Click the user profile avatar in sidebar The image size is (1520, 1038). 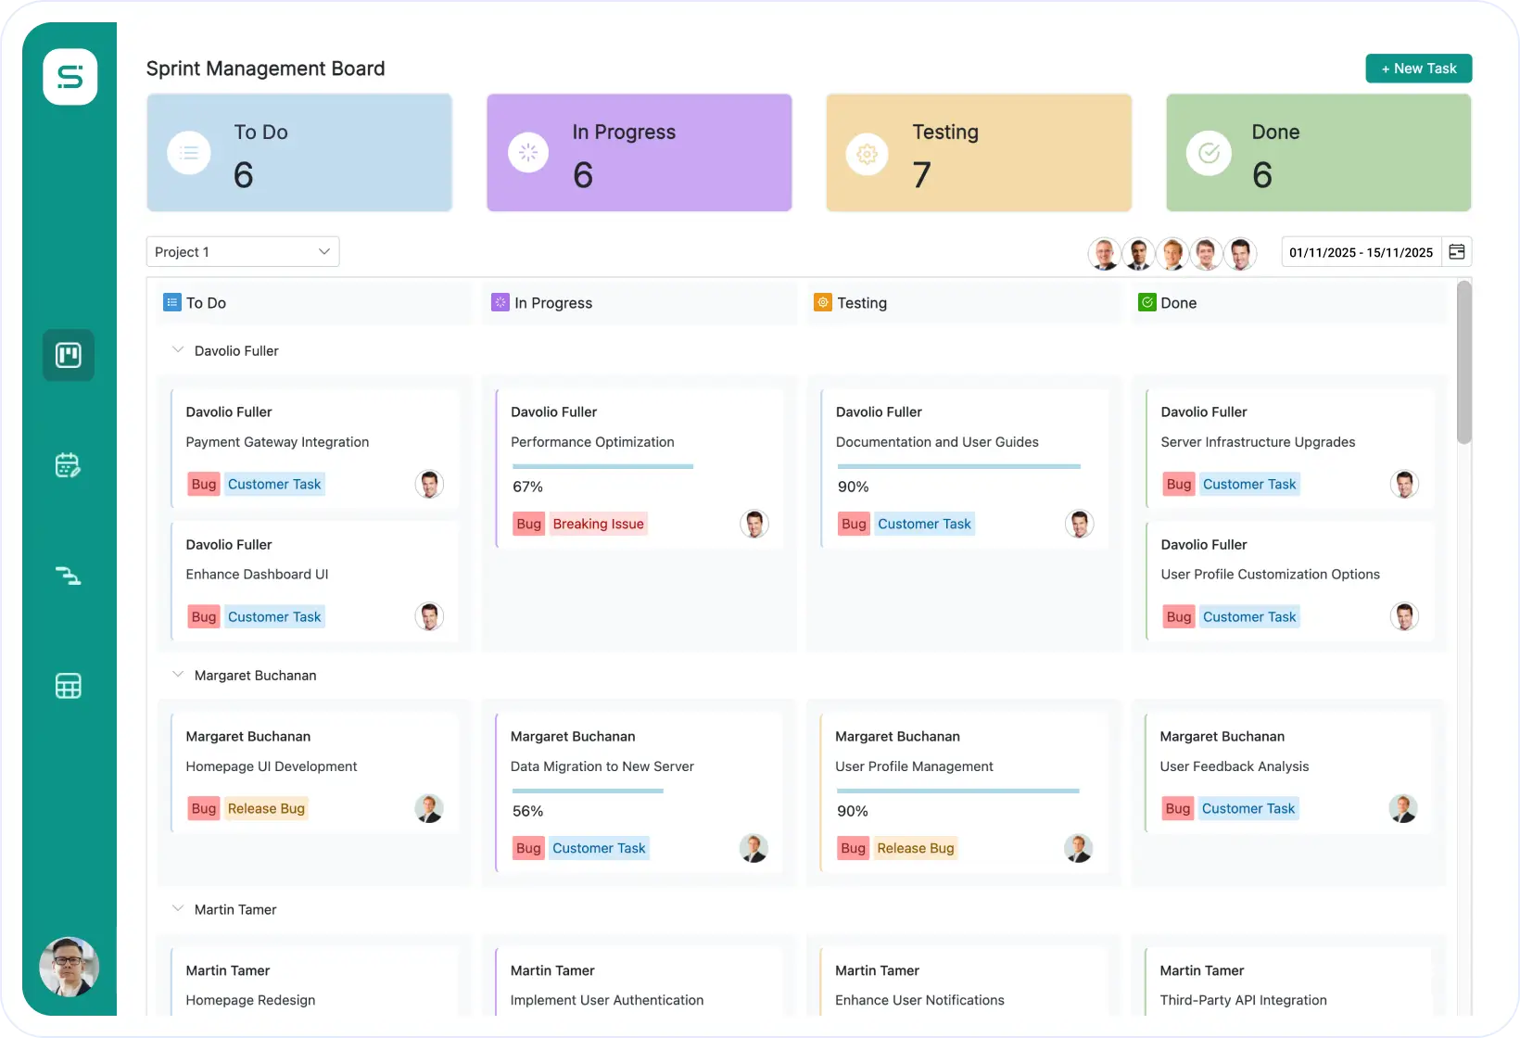pos(69,967)
